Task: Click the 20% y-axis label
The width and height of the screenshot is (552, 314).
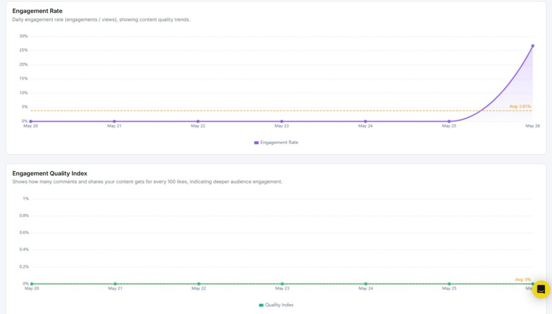Action: point(23,65)
